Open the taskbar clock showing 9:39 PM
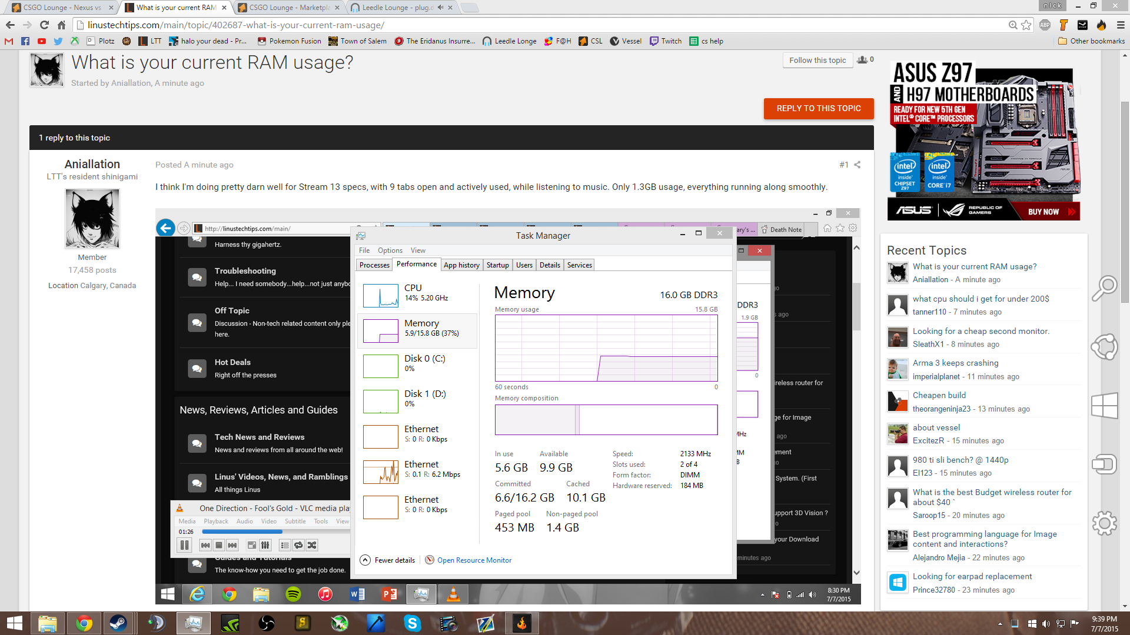Image resolution: width=1130 pixels, height=635 pixels. [1104, 623]
